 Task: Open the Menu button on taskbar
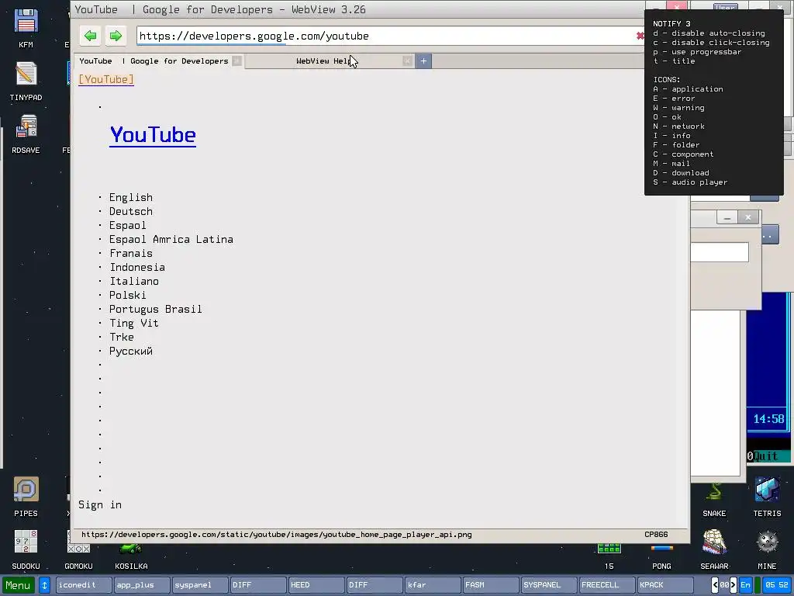click(x=19, y=585)
